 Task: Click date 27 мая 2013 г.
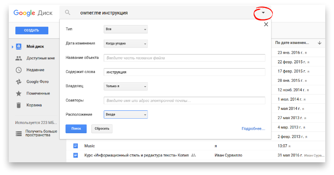coord(290,118)
